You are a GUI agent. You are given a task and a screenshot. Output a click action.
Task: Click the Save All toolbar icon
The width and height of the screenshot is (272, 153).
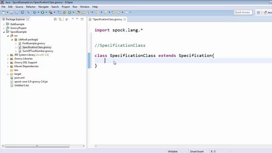(17, 12)
